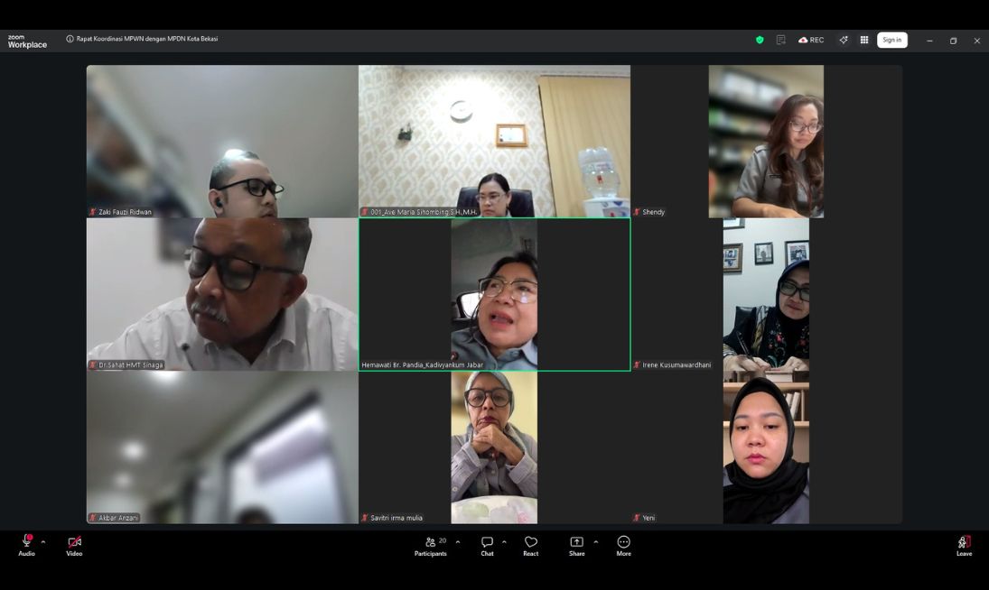989x590 pixels.
Task: Select Zaki Fauzi Ridwan's video tile
Action: [222, 141]
